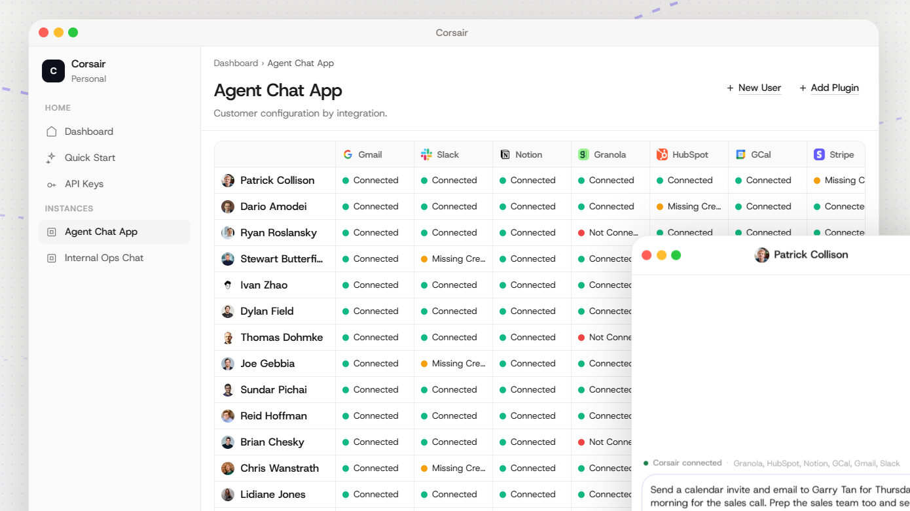Click the Thomas Dohmke name cell
This screenshot has height=511, width=910.
pos(275,338)
